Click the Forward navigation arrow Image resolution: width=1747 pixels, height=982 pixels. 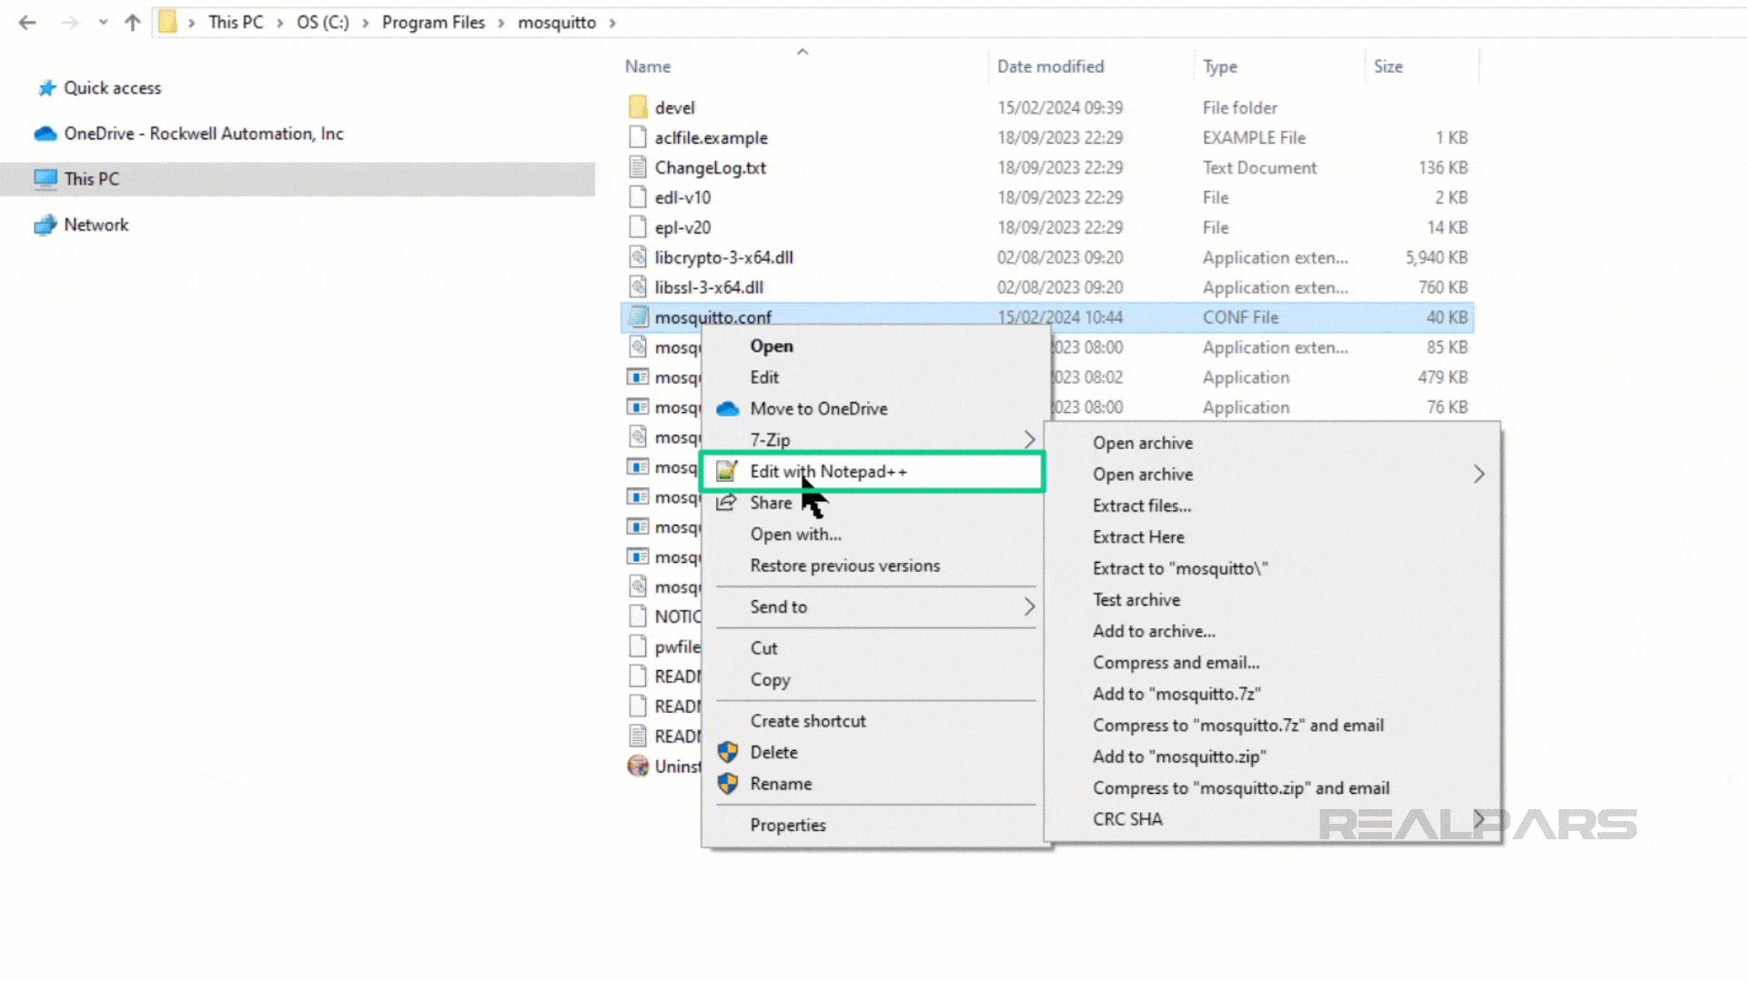tap(70, 23)
